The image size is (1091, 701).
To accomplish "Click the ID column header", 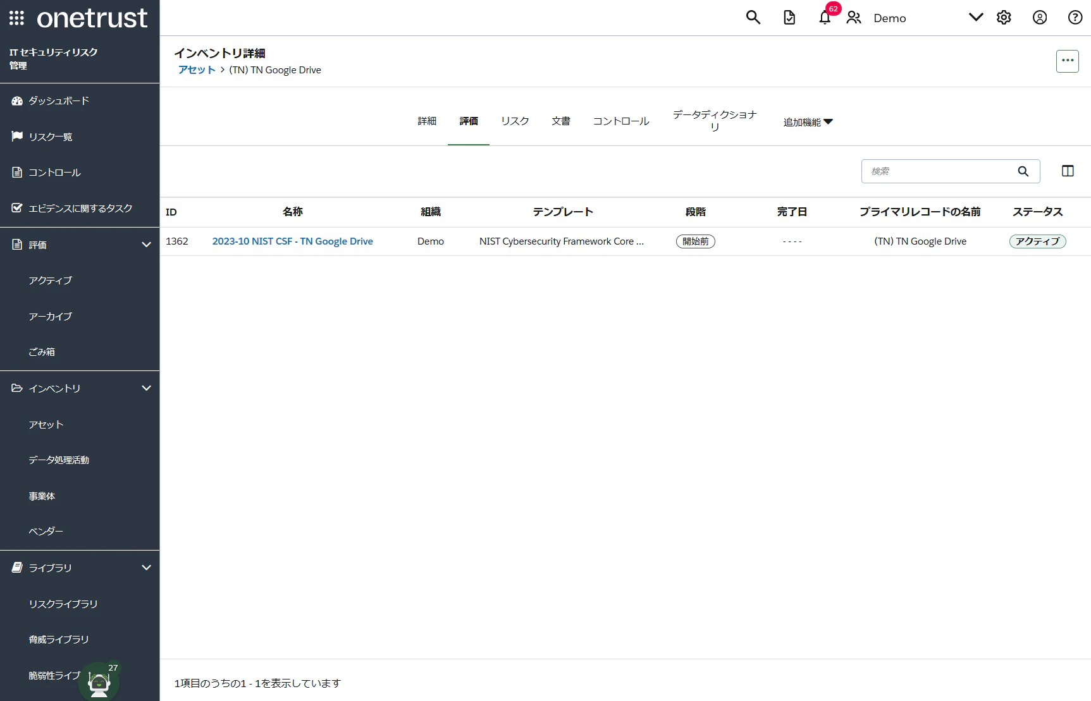I will coord(171,212).
